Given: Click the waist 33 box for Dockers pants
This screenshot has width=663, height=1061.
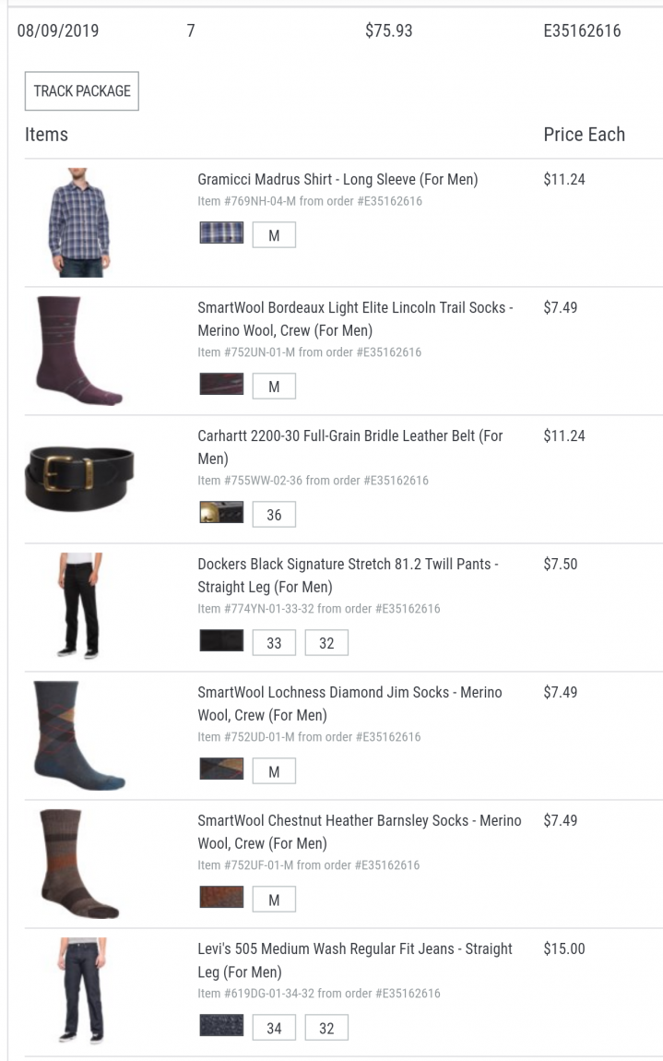Looking at the screenshot, I should pyautogui.click(x=274, y=643).
